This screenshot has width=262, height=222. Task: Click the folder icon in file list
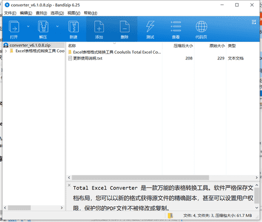click(70, 52)
